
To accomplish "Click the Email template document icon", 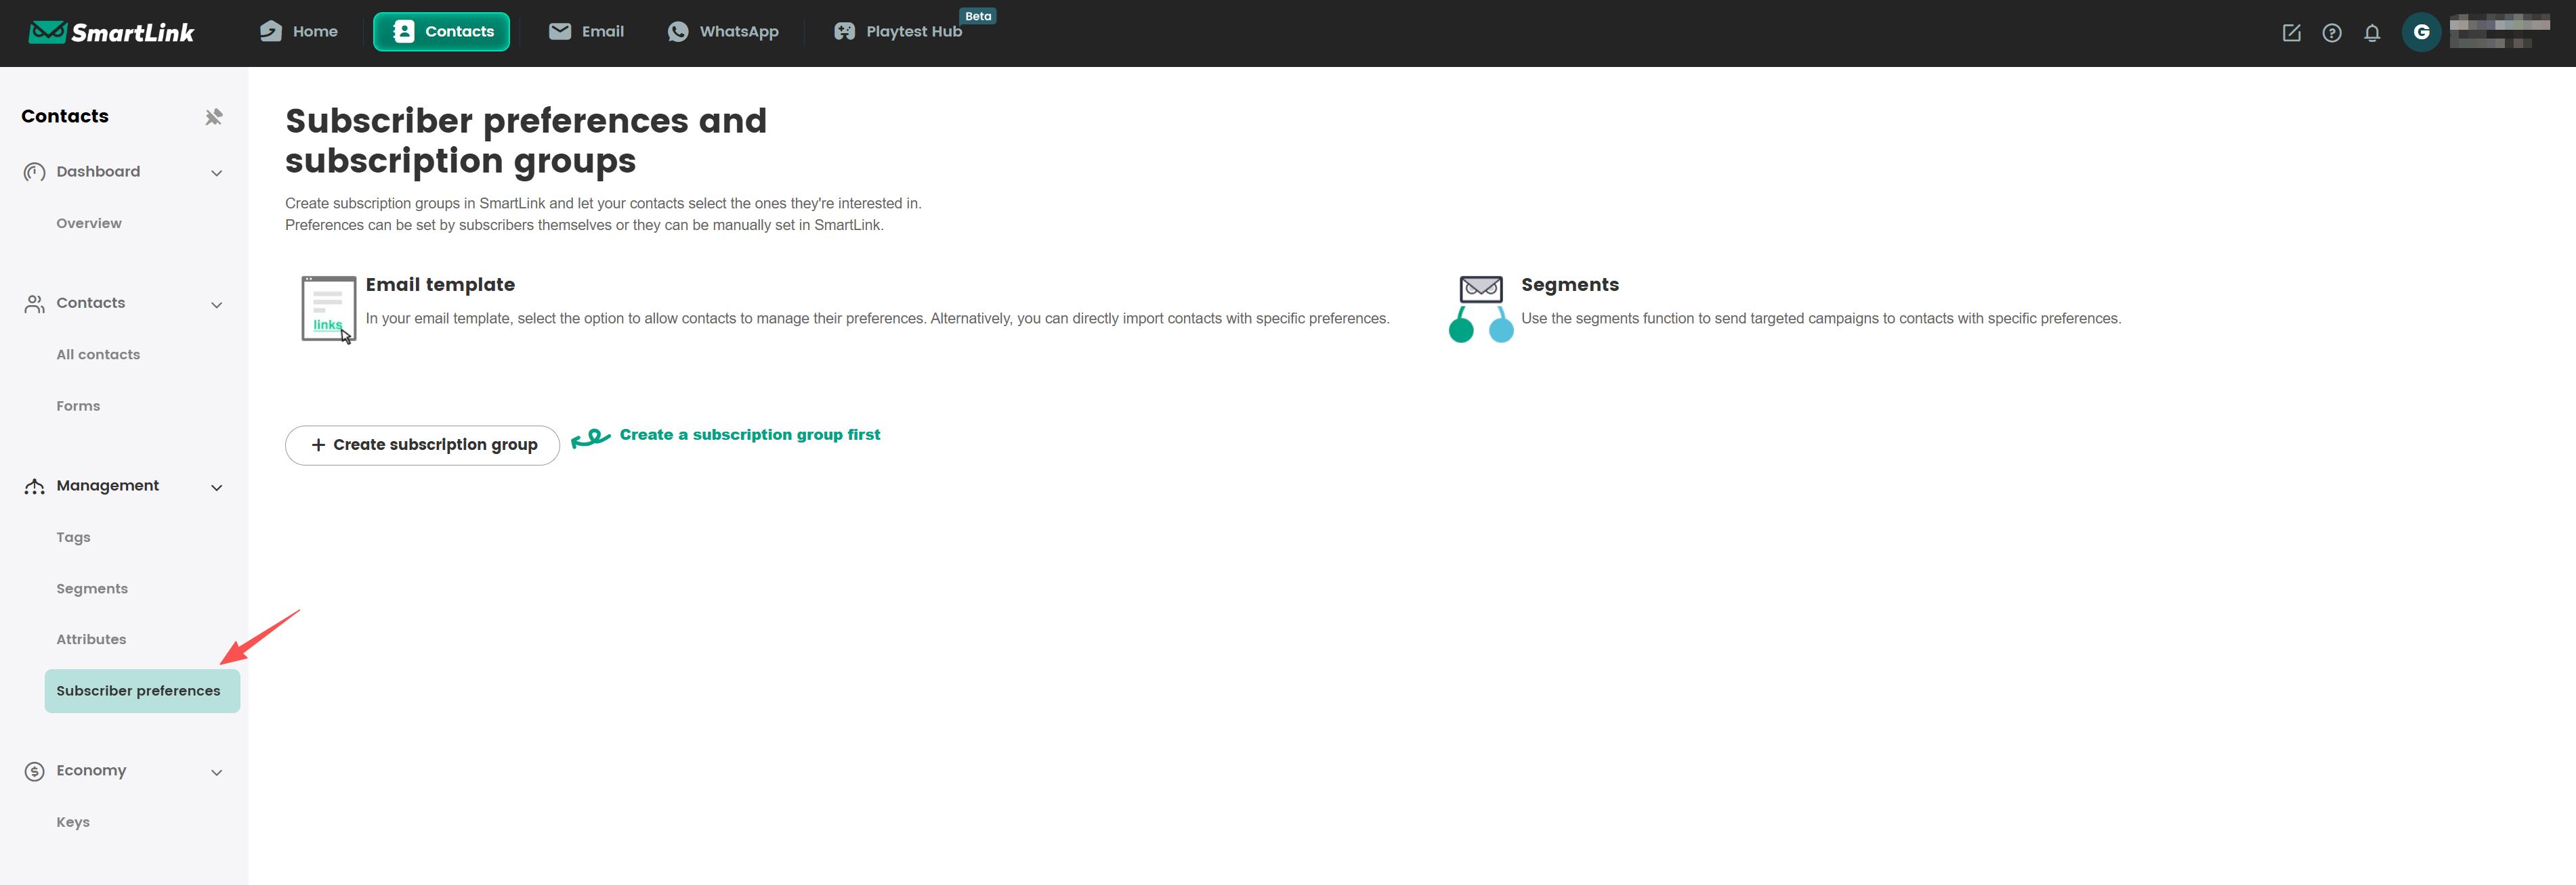I will pos(328,310).
